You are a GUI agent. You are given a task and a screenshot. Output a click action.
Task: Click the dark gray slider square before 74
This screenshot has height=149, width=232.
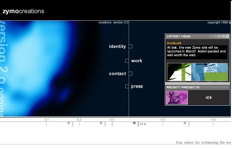[134, 123]
